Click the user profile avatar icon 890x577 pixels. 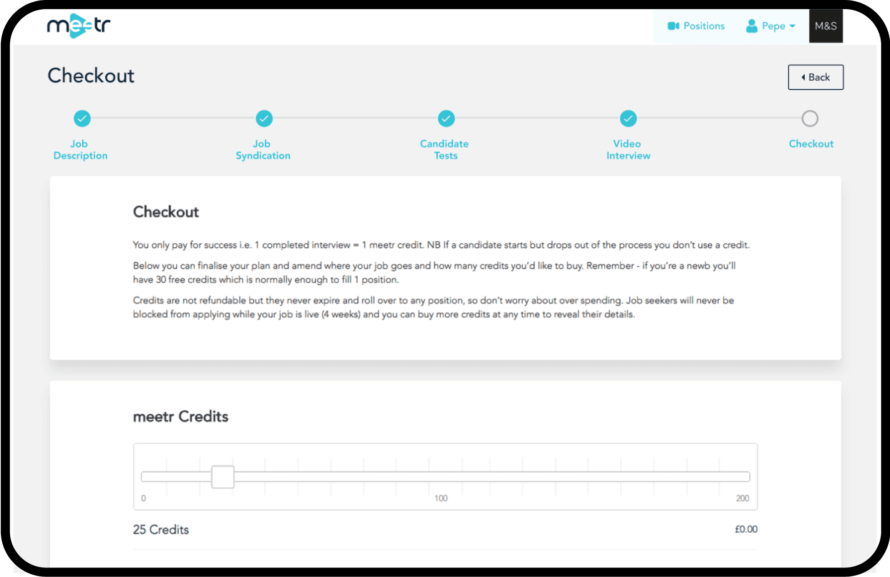[x=751, y=26]
